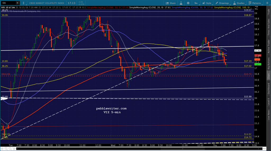Image resolution: width=271 pixels, height=151 pixels.
Task: Open the Big Buttons side tab
Action: click(269, 63)
